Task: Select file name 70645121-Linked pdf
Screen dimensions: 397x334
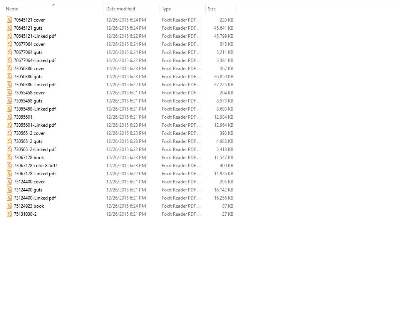Action: pyautogui.click(x=35, y=36)
